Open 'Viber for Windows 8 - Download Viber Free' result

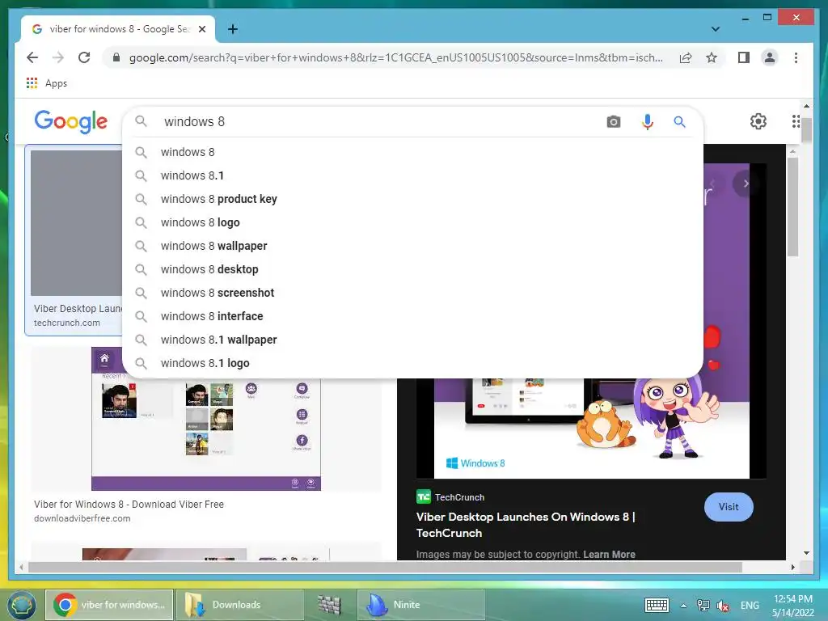point(129,505)
